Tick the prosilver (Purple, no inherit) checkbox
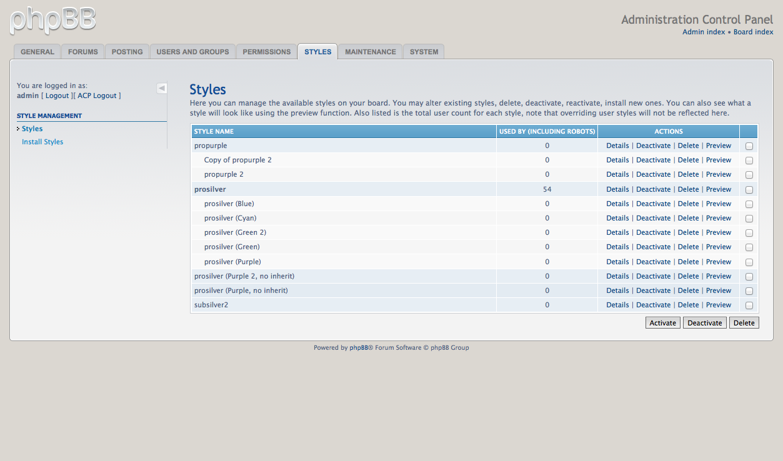The width and height of the screenshot is (783, 461). point(749,291)
